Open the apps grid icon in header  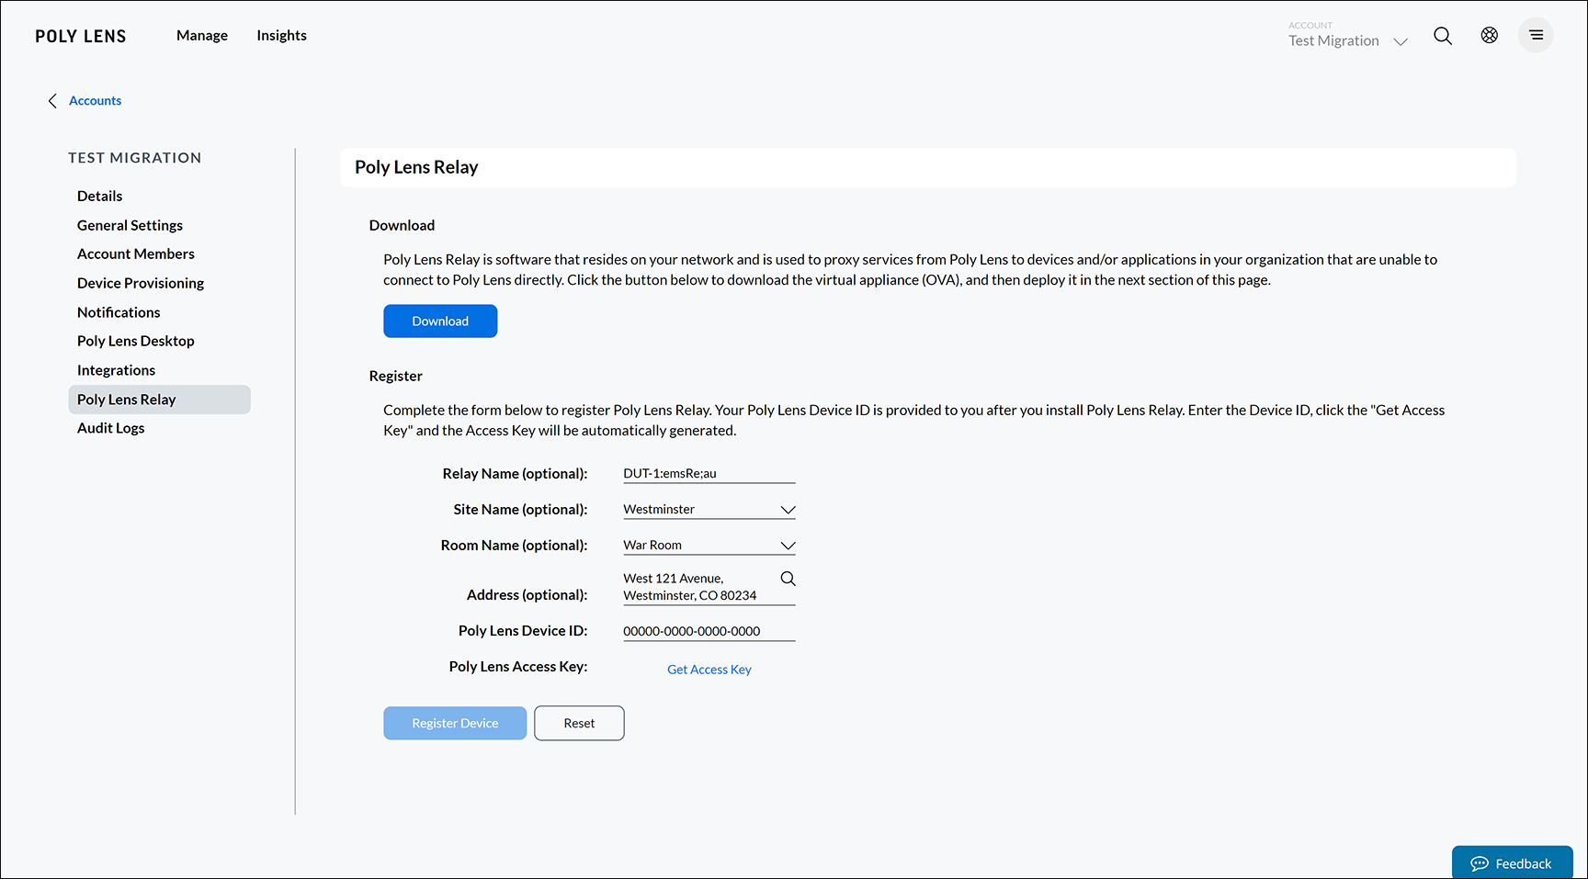pyautogui.click(x=1489, y=35)
